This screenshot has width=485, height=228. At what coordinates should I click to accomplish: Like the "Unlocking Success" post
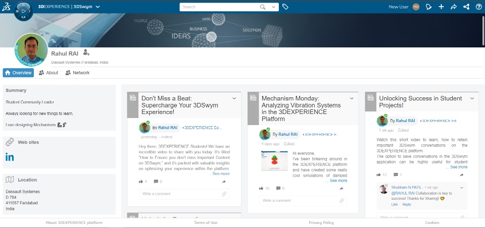pos(378,175)
